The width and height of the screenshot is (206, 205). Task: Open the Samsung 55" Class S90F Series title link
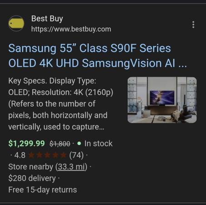tap(97, 56)
